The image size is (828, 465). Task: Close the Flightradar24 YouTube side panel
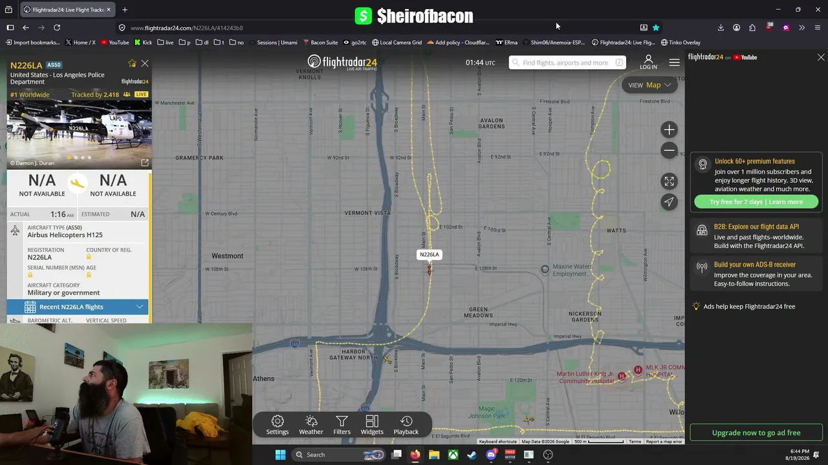coord(821,57)
